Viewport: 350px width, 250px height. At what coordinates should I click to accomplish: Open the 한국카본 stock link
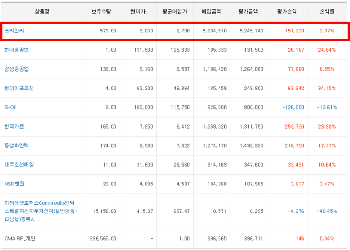click(x=14, y=127)
